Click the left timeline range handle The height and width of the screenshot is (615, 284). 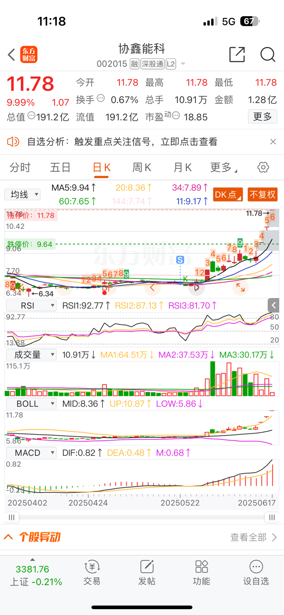[x=12, y=517]
